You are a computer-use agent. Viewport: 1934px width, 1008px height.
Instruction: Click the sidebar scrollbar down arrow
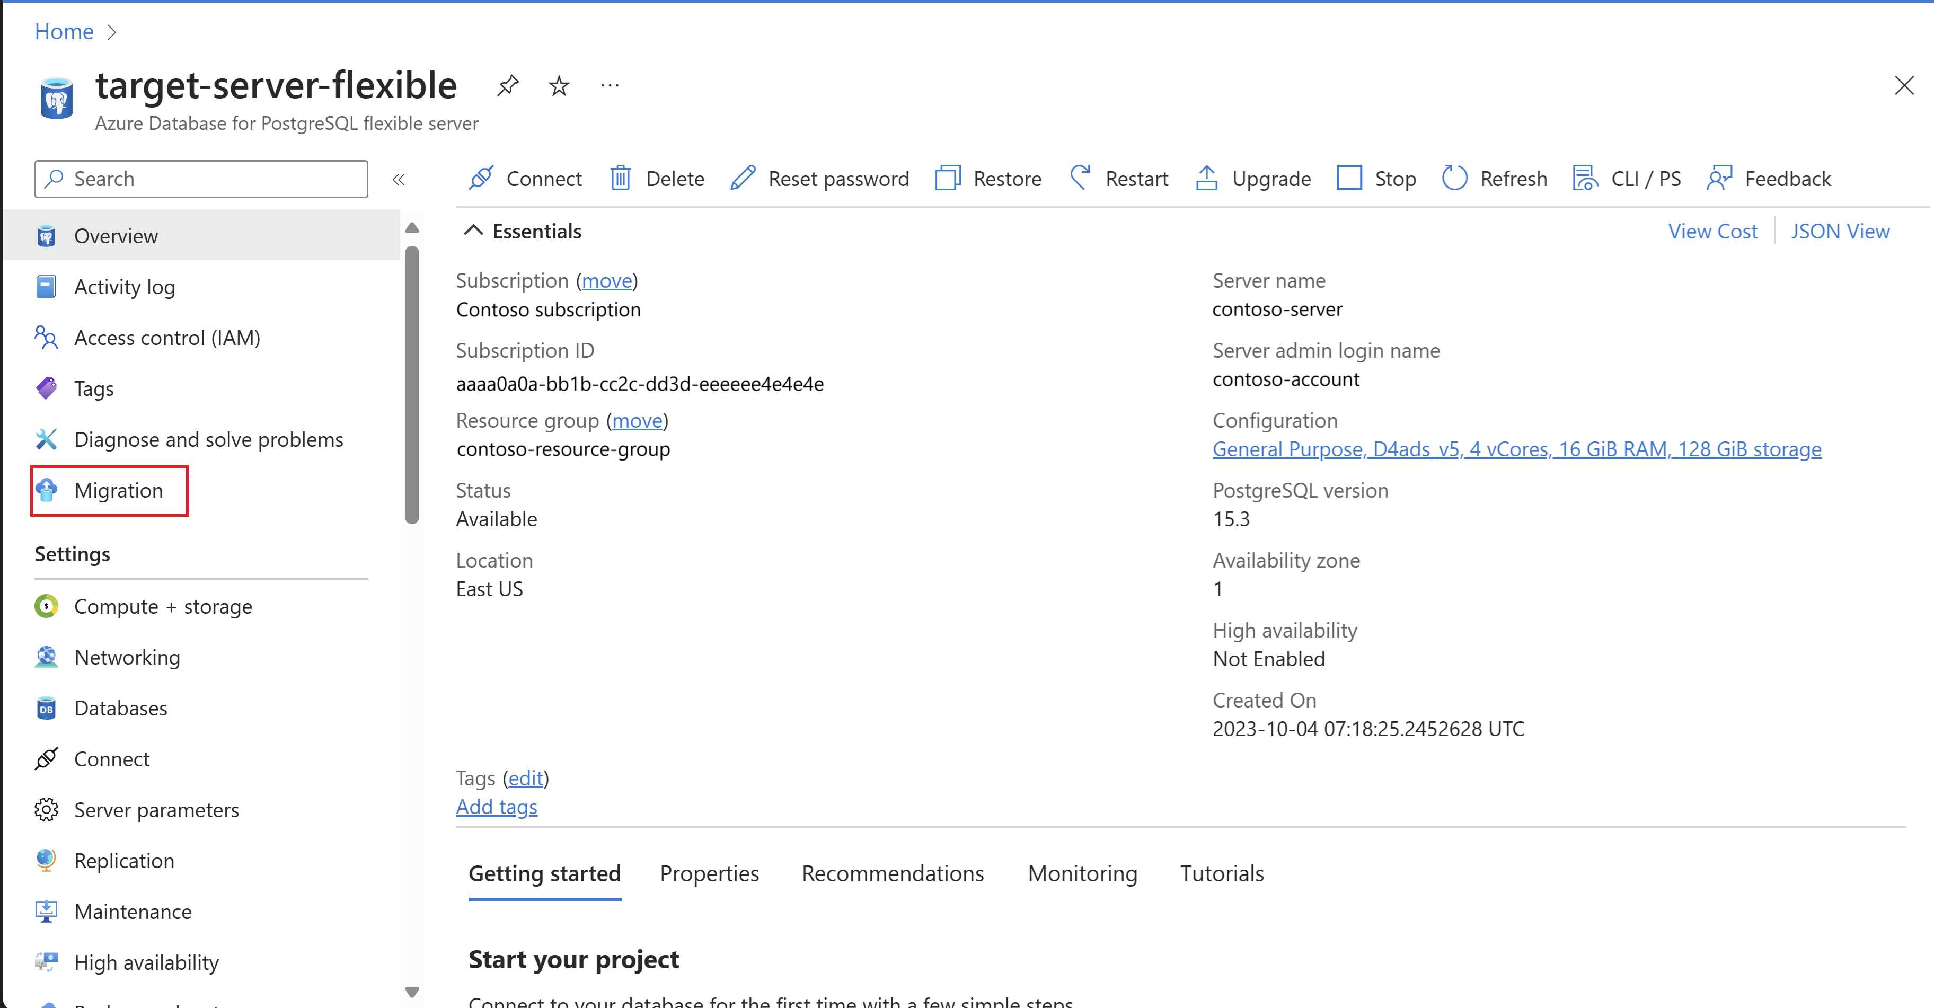(411, 992)
